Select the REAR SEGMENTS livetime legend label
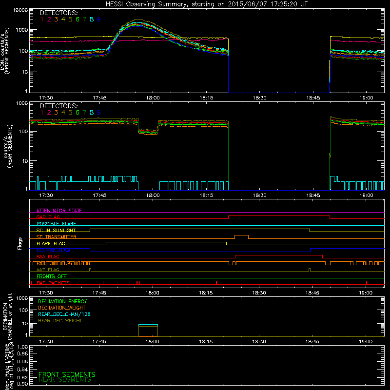This screenshot has width=390, height=390. (65, 380)
